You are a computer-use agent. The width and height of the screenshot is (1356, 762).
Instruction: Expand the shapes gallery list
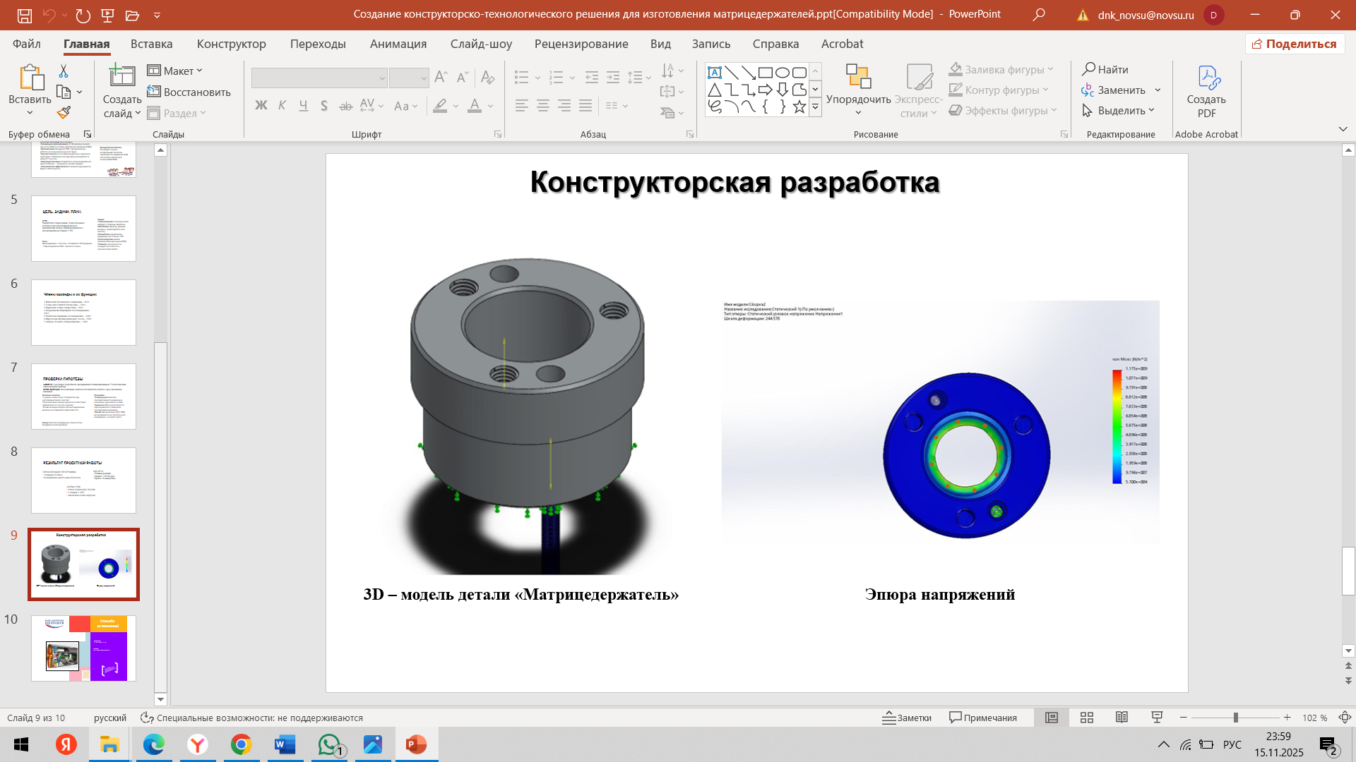coord(815,107)
